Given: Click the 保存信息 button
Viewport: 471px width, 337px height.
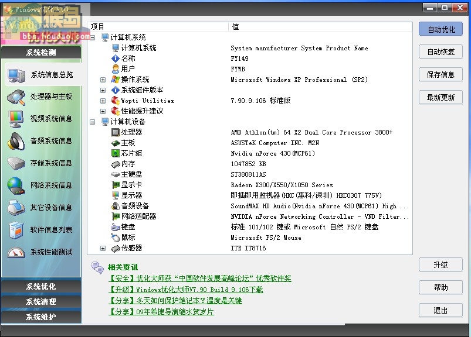Looking at the screenshot, I should point(440,74).
